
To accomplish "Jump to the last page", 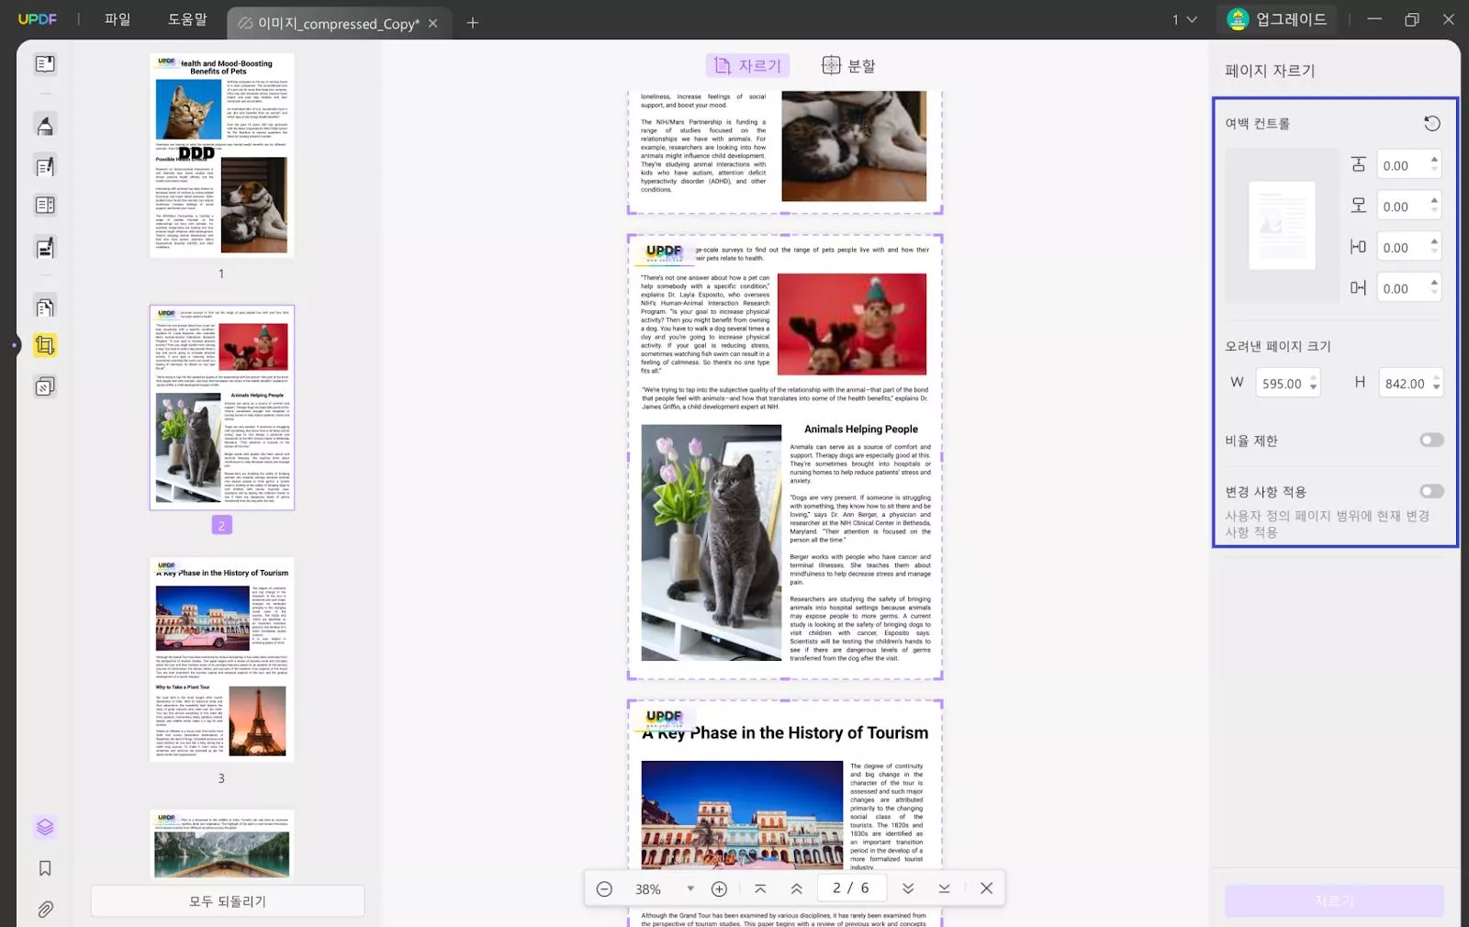I will coord(944,888).
